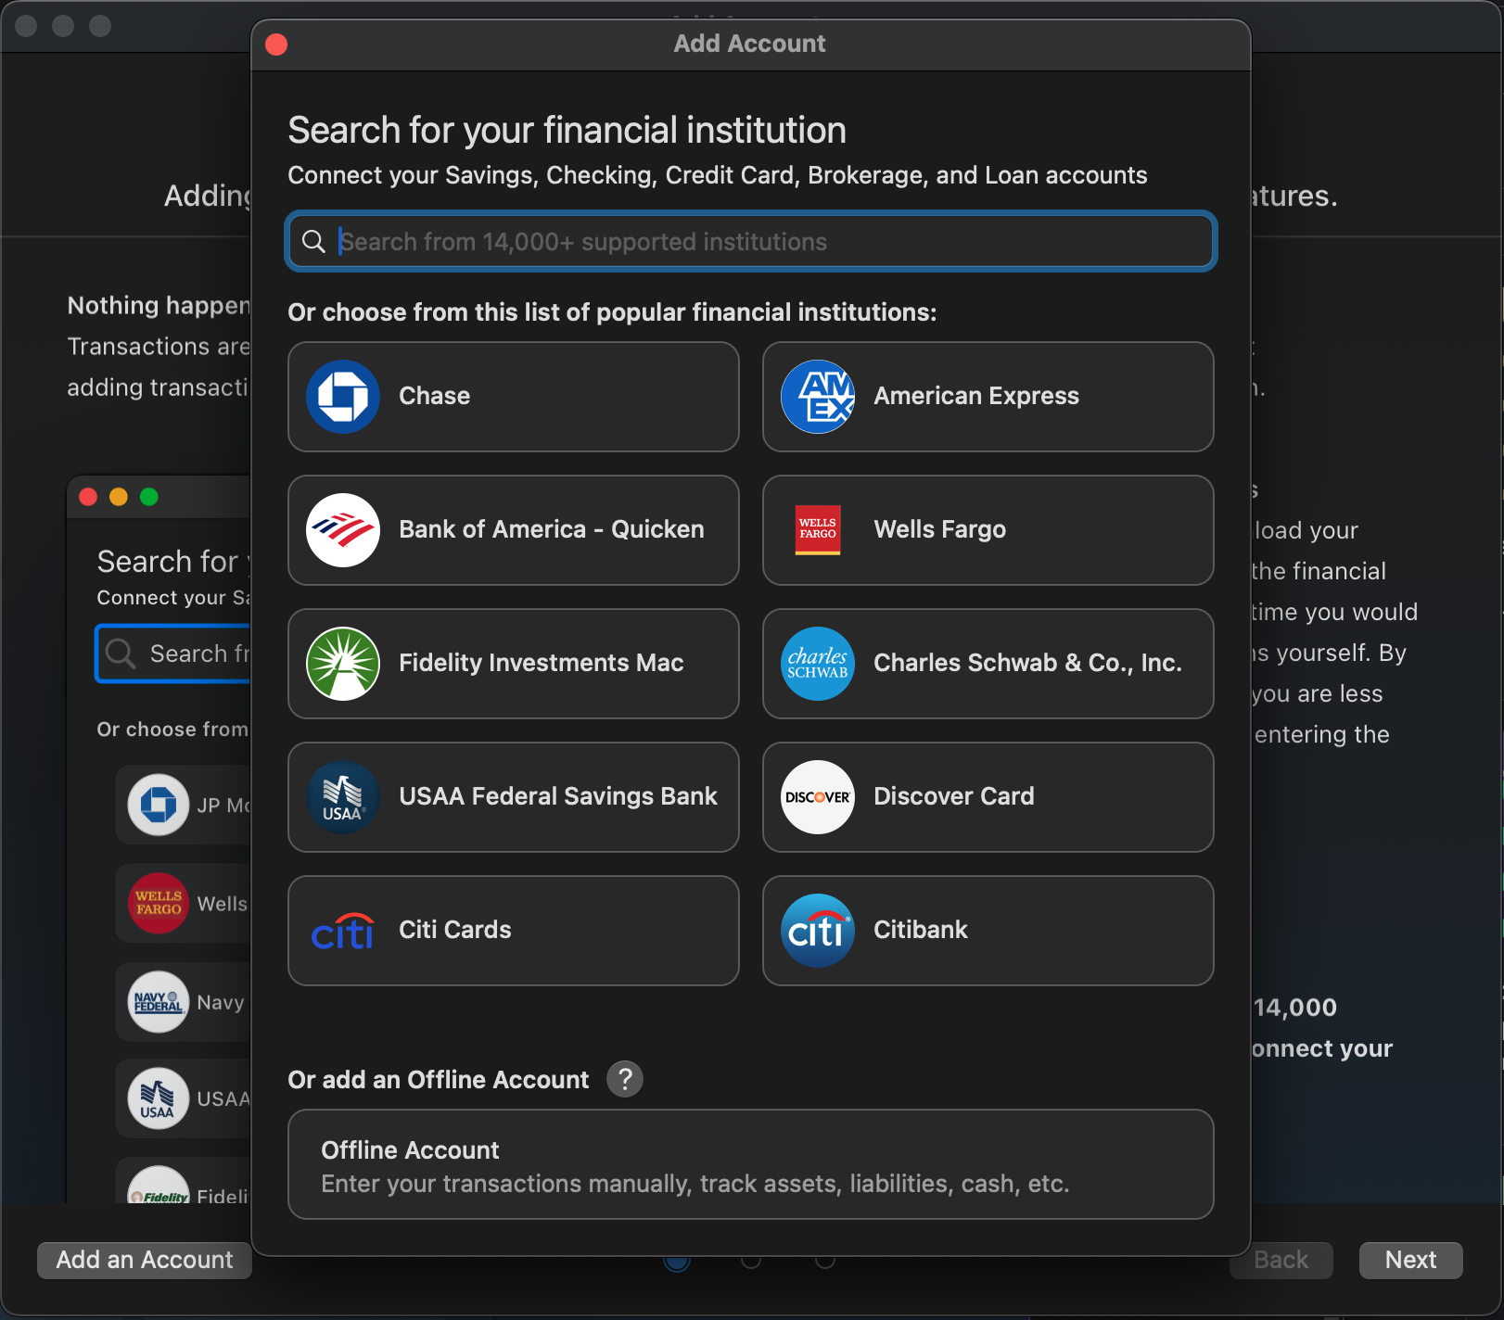Click the USAA logo in Add Account dialog
The width and height of the screenshot is (1504, 1320).
pyautogui.click(x=343, y=797)
